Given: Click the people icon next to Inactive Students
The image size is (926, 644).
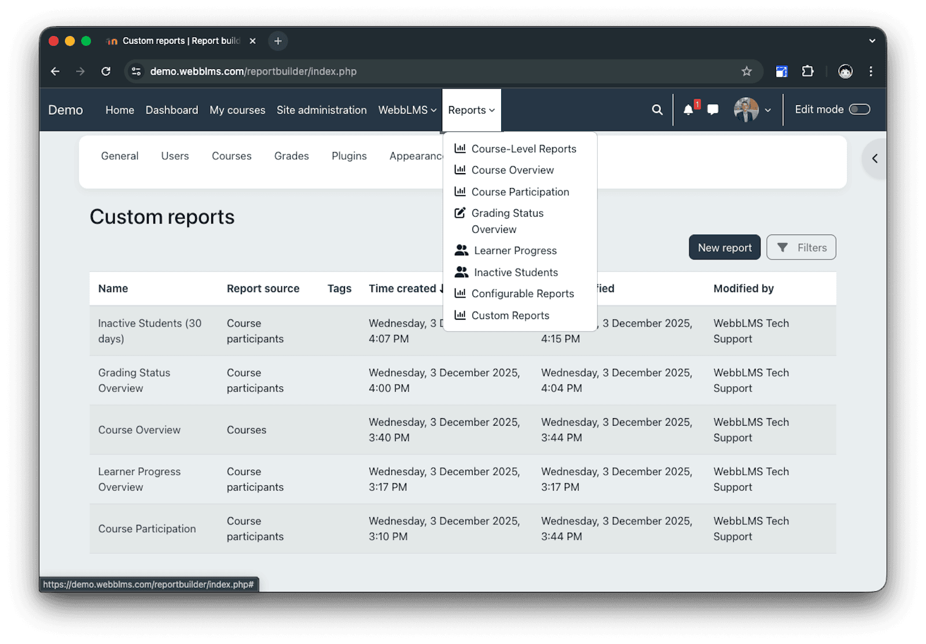Looking at the screenshot, I should pos(461,272).
